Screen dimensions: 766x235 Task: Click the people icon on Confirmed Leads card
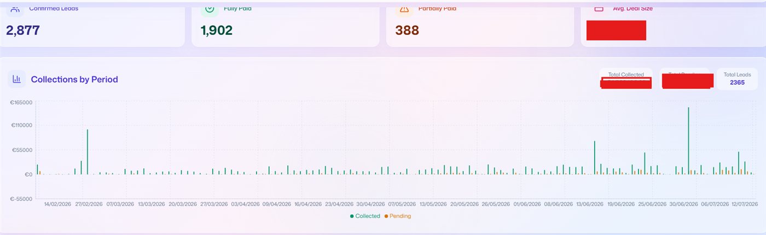(15, 9)
